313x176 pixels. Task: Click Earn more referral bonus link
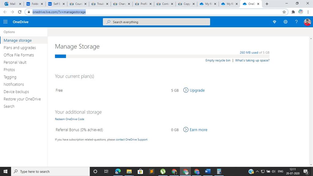(198, 129)
